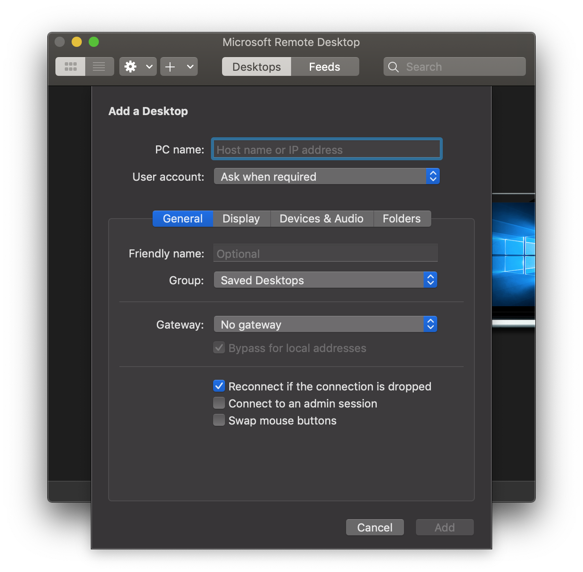The image size is (583, 572).
Task: Click the Windows desktop thumbnail behind dialog
Action: [514, 260]
